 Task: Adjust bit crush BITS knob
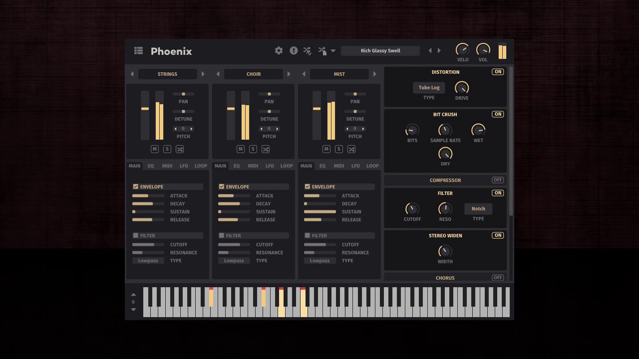[412, 130]
